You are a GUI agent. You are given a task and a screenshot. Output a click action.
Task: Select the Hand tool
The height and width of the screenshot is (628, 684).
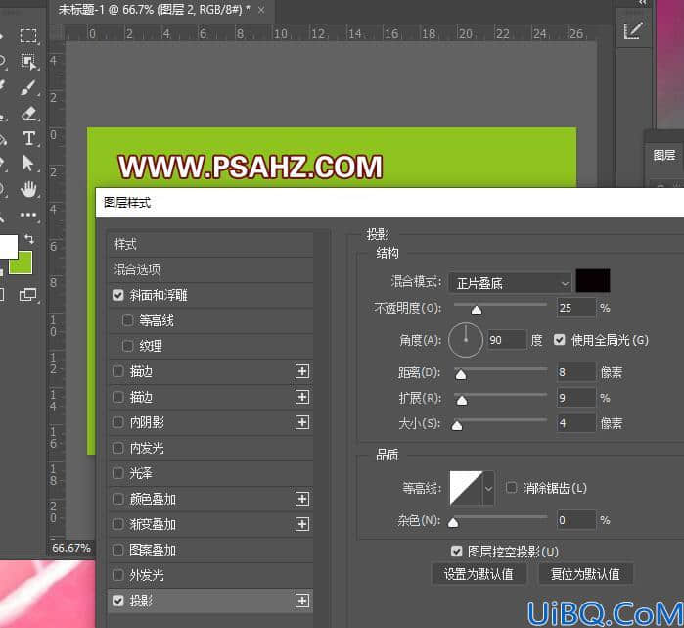click(28, 189)
